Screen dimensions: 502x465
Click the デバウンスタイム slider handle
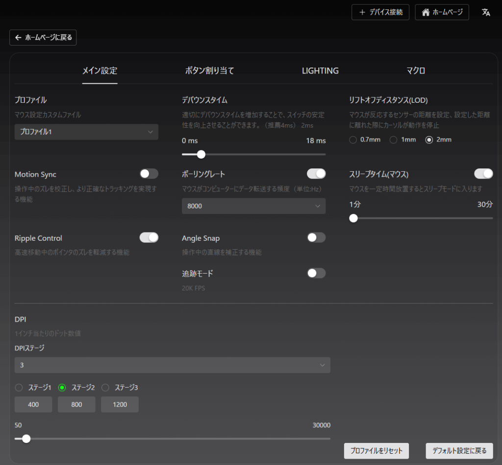tap(201, 154)
